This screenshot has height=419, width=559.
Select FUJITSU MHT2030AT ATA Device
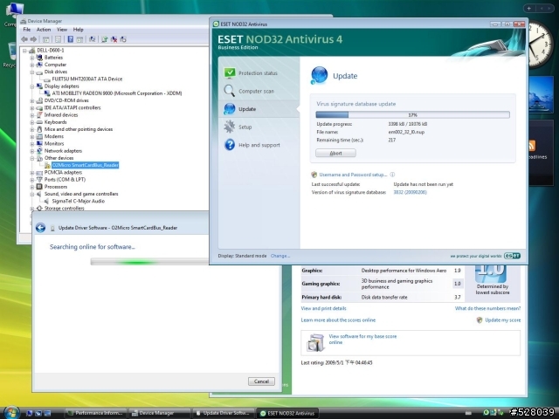click(87, 79)
